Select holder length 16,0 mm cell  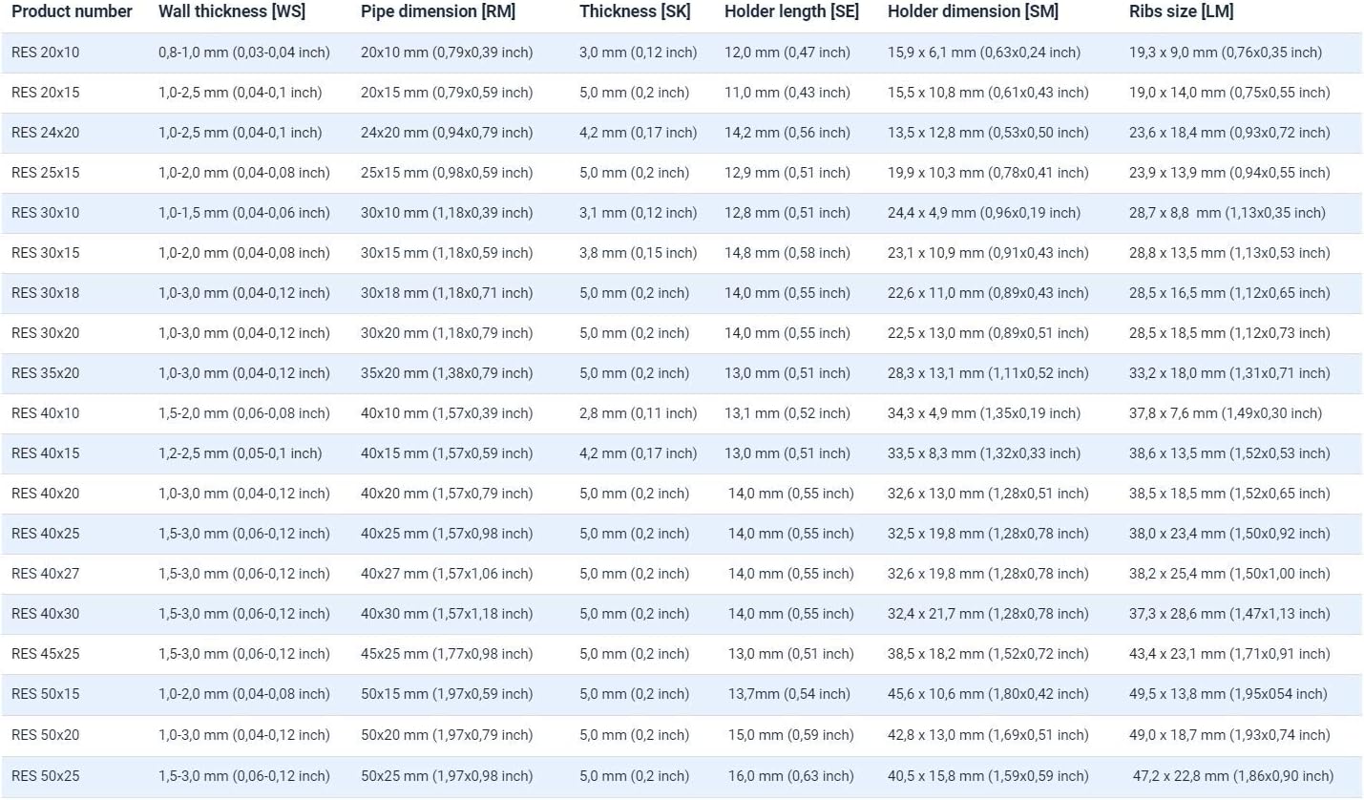pyautogui.click(x=791, y=776)
